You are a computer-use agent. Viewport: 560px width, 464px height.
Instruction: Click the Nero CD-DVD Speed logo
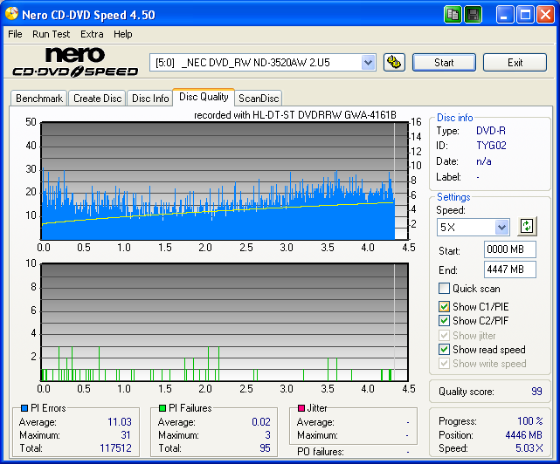coord(75,63)
